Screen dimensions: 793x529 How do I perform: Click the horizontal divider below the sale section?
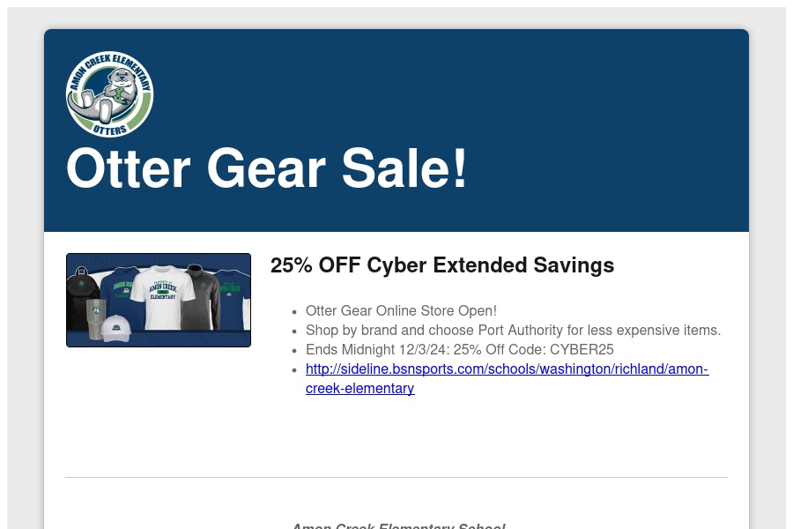396,477
